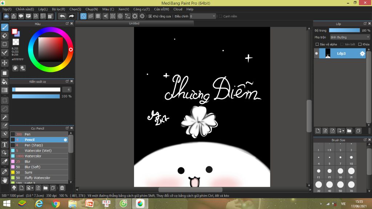Viewport: 372px width, 209px height.
Task: Toggle Khử răng cưa checkbox
Action: click(x=150, y=16)
